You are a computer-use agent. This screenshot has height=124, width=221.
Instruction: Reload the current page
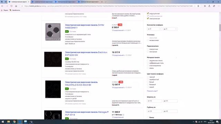point(11,6)
